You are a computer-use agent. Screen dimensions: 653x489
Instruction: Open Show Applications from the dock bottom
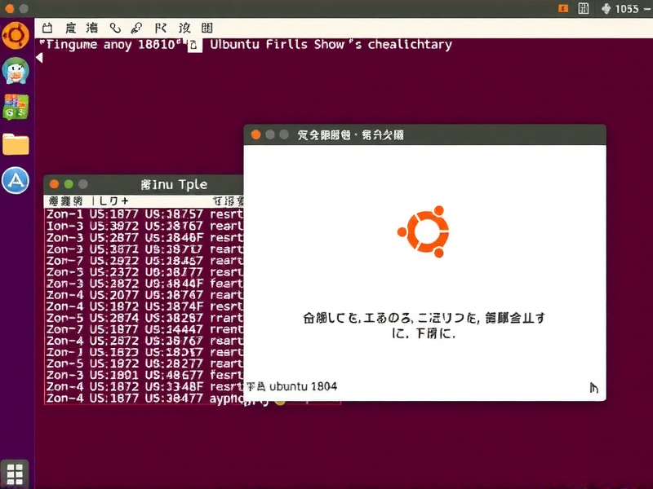tap(14, 473)
